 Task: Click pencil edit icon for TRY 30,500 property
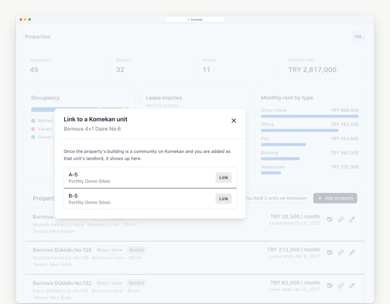(x=352, y=219)
